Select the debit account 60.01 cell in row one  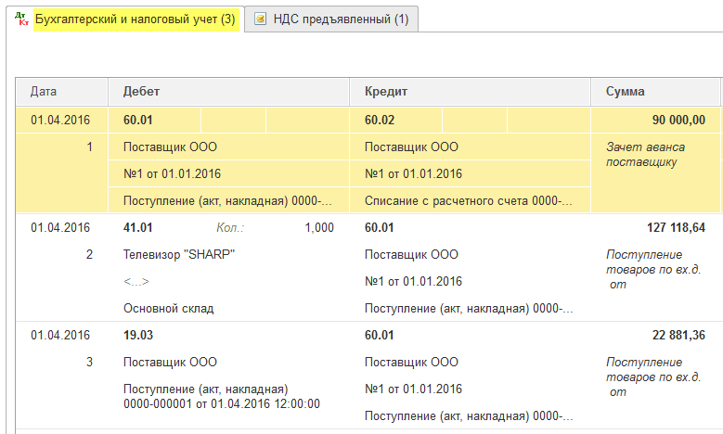154,121
